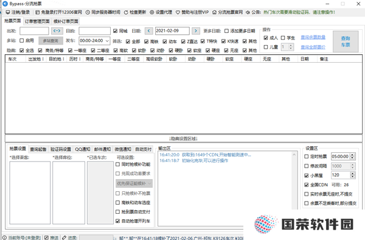Toggle 全国CDN checkbox
Screen dimensions: 365x240
[x=307, y=185]
